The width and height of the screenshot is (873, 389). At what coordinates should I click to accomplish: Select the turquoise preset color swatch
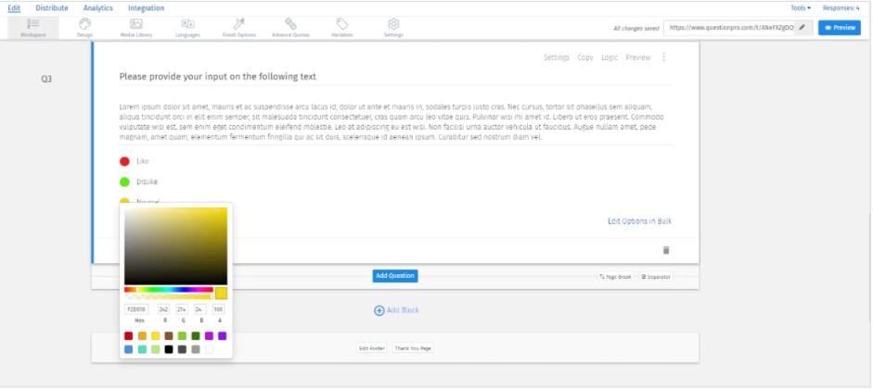tap(142, 349)
